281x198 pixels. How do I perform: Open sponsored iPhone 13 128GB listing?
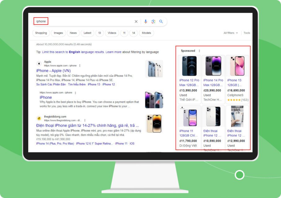(235, 83)
